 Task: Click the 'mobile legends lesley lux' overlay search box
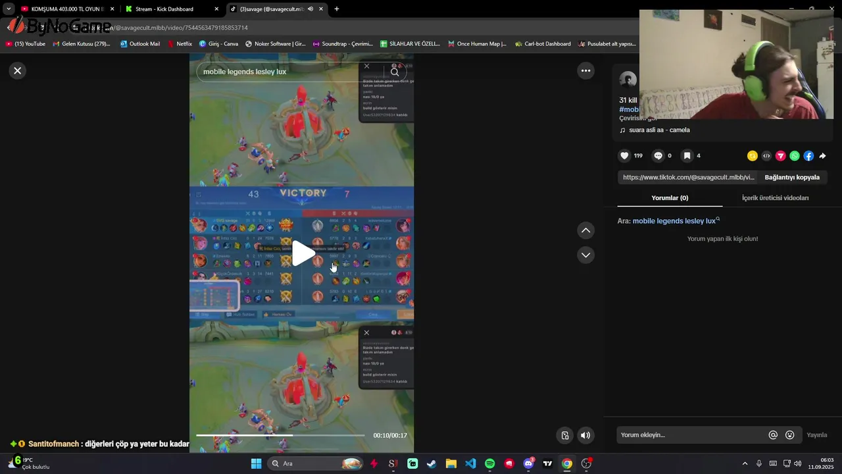coord(289,72)
